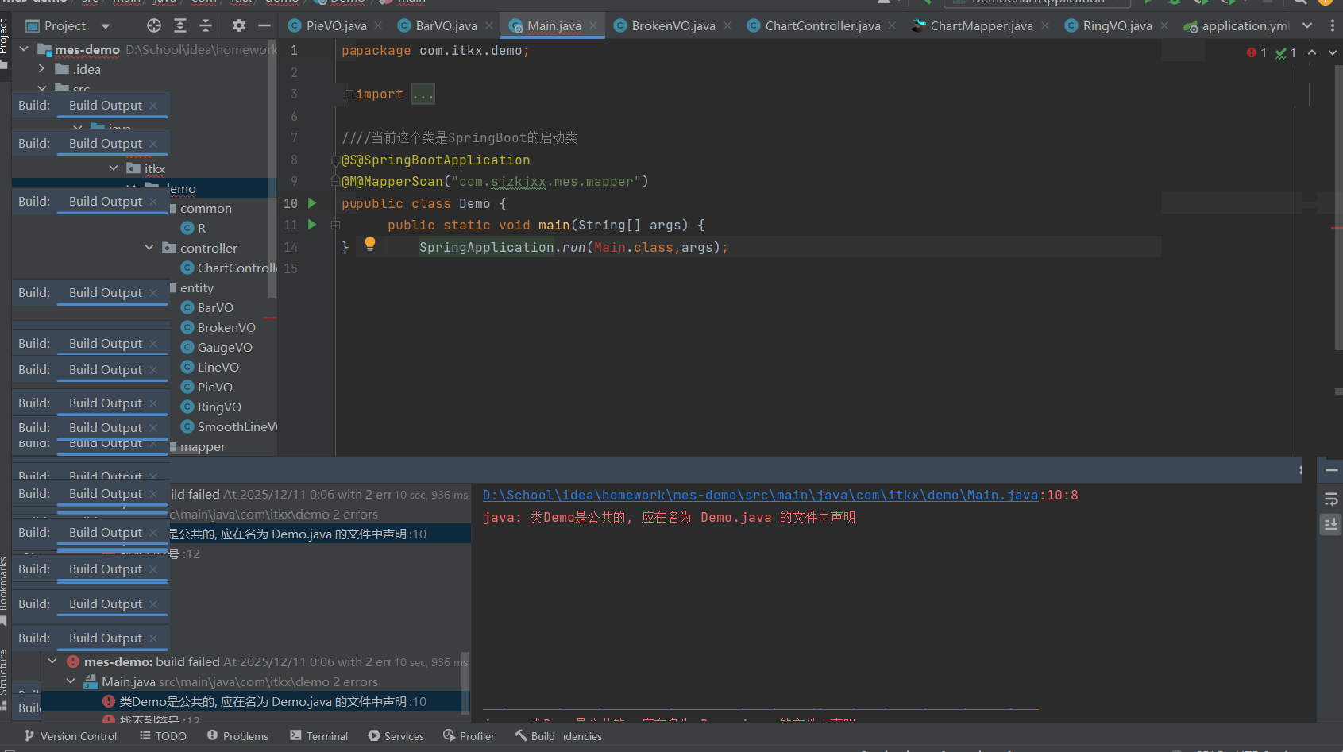
Task: Open the Terminal tool window
Action: pyautogui.click(x=318, y=736)
